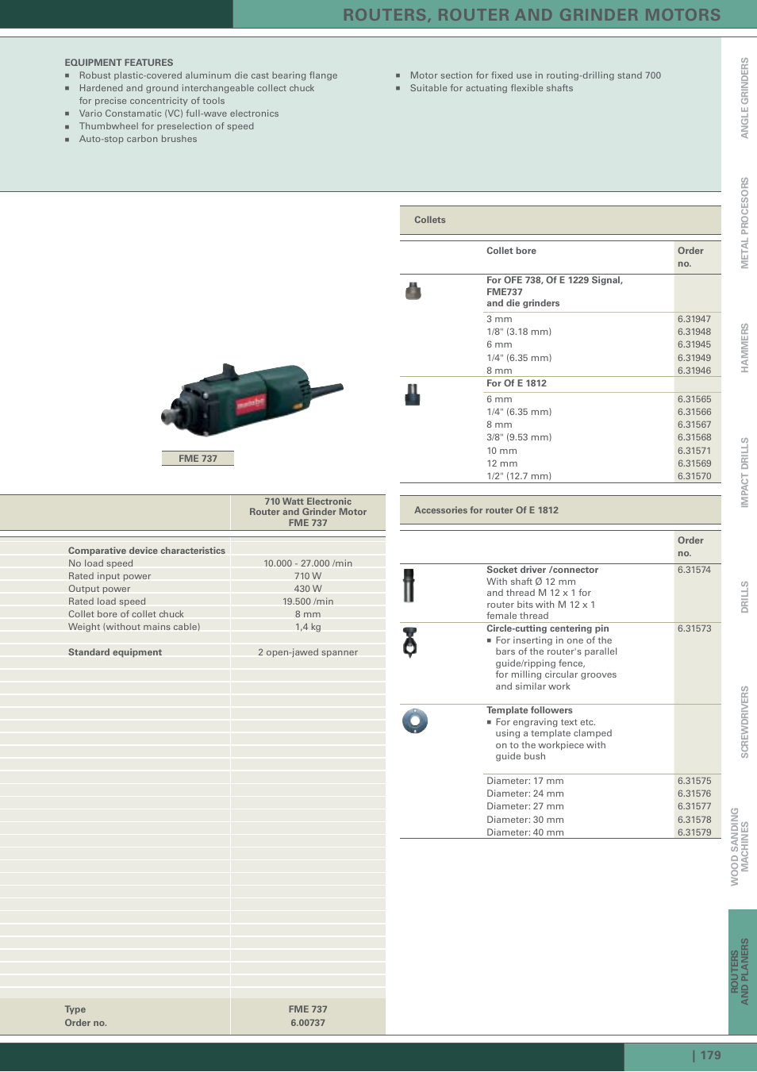This screenshot has height=1072, width=757.
Task: Open the DRILLS side tab
Action: pyautogui.click(x=744, y=597)
